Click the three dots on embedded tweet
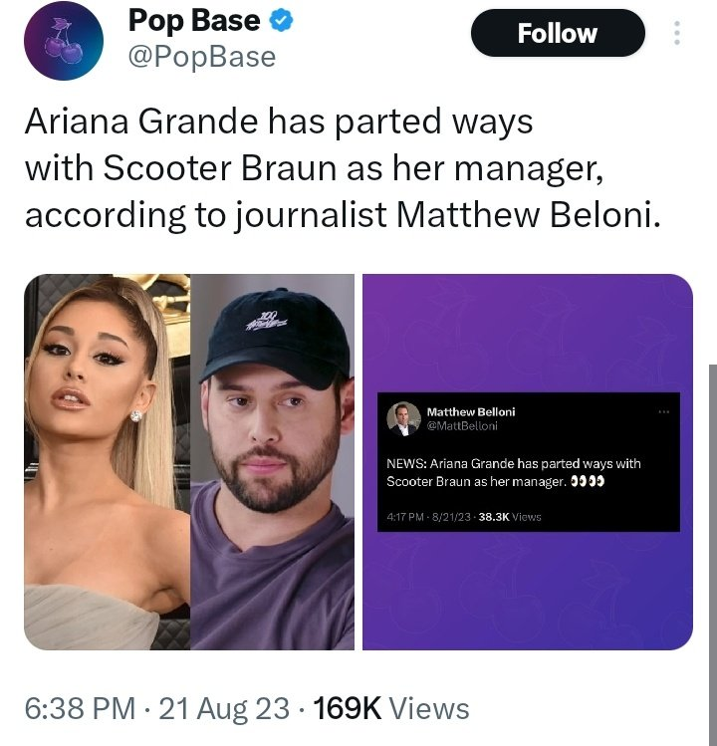The height and width of the screenshot is (746, 717). [664, 411]
